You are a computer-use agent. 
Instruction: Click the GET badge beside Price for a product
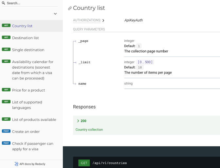coord(6,90)
